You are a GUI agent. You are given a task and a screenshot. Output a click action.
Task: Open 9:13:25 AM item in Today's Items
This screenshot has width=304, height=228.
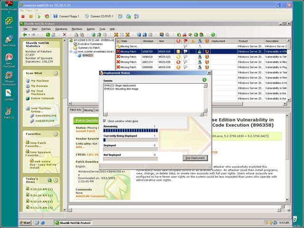[39, 208]
